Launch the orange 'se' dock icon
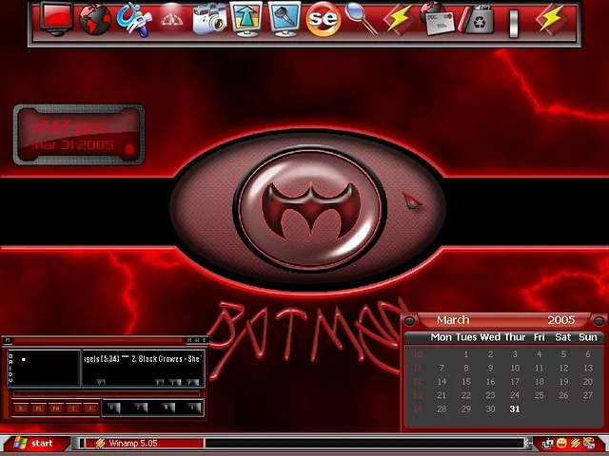Image resolution: width=609 pixels, height=456 pixels. tap(324, 19)
